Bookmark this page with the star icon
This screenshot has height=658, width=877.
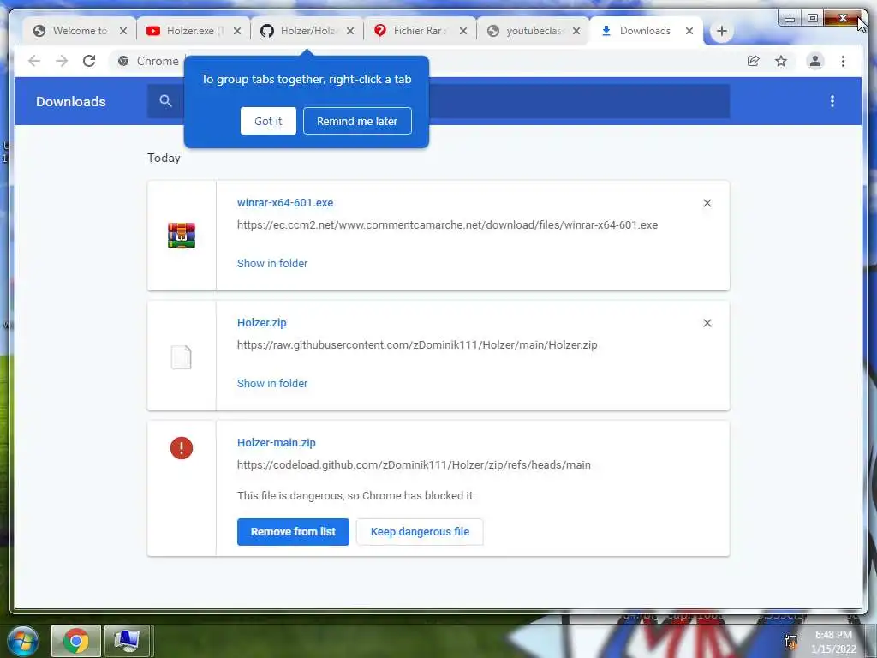pos(781,61)
